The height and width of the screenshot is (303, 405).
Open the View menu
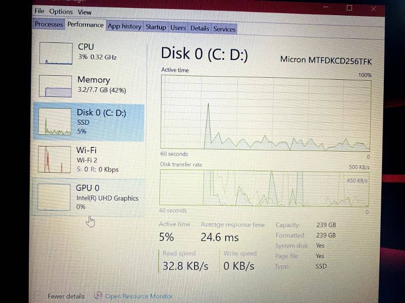tap(85, 12)
